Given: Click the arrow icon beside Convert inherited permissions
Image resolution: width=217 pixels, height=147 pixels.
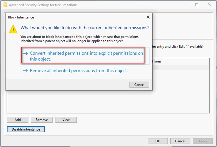Looking at the screenshot, I should click(x=25, y=53).
